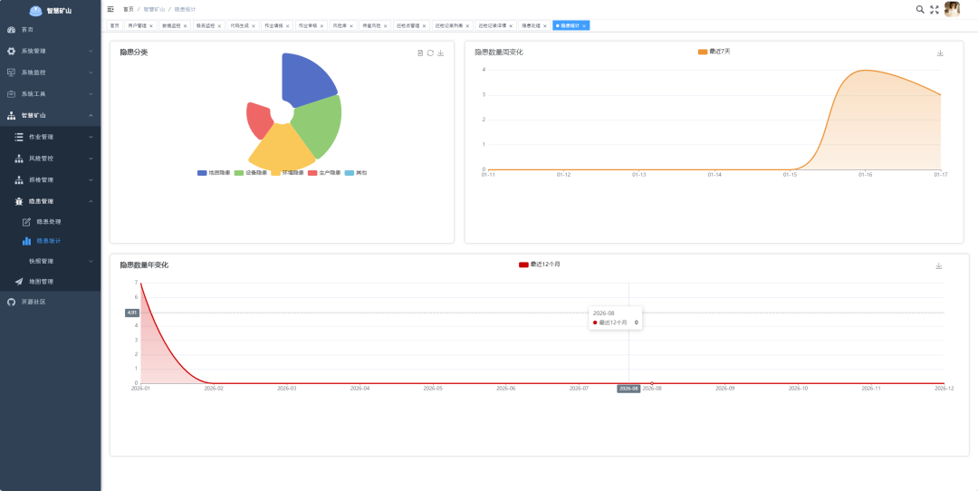Viewport: 978px width, 491px height.
Task: Collapse 智慧矿山 menu chevron
Action: (x=91, y=115)
